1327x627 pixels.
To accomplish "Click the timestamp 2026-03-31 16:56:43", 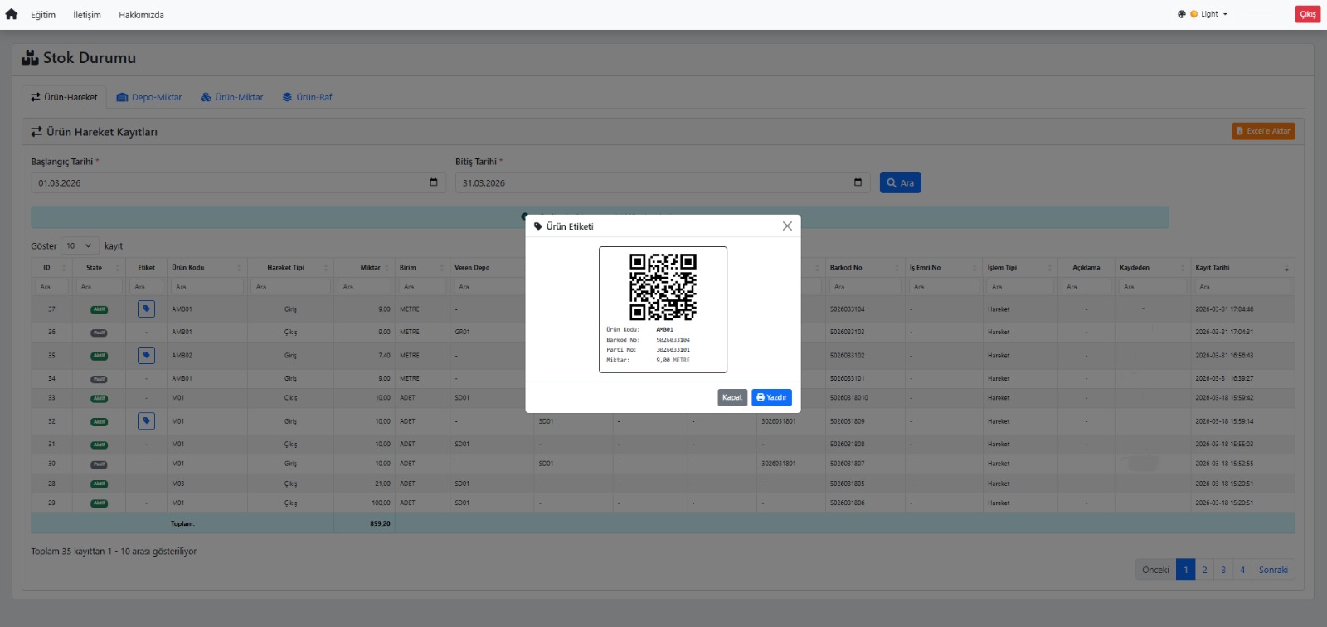I will [1224, 356].
